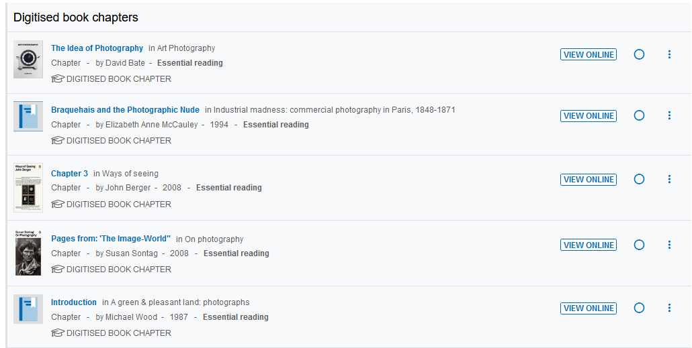
Task: Open three-dot menu for The Idea of Photography
Action: (x=669, y=54)
